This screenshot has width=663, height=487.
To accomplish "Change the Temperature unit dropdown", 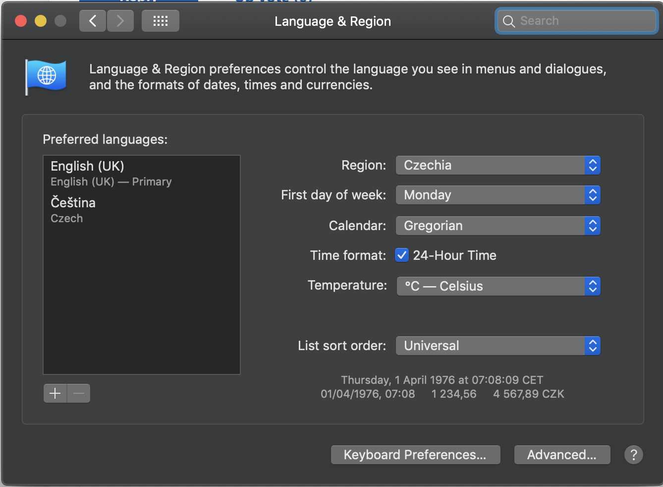I will pos(498,286).
